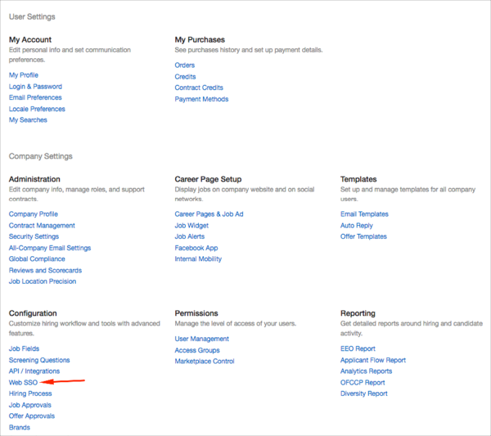Screen dimensions: 491x436
Task: Go to API / Integrations
Action: tap(34, 371)
